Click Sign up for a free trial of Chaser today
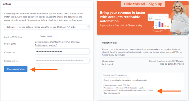Screen dimensions: 189x101 (x=121, y=25)
